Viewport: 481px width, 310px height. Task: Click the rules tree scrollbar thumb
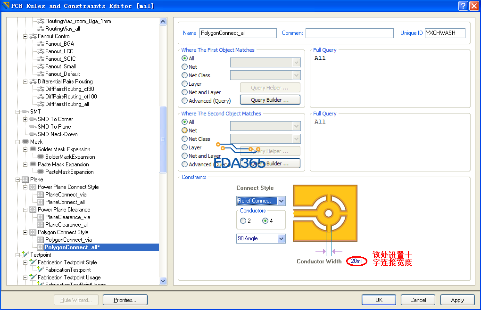[163, 139]
